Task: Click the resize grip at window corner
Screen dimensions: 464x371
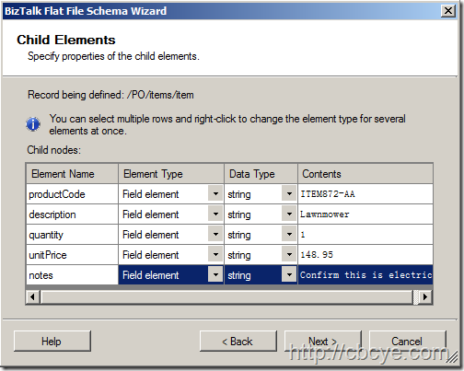Action: tap(452, 358)
